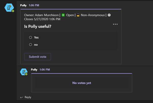Click the Closes 5/27/2020 1:06 PM text
The width and height of the screenshot is (153, 103).
(42, 19)
